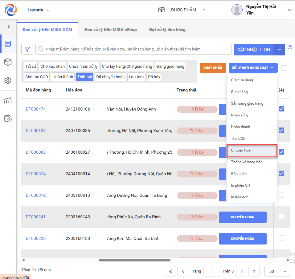Open the inventory box icon in sidebar
295x279 pixels.
click(x=8, y=62)
